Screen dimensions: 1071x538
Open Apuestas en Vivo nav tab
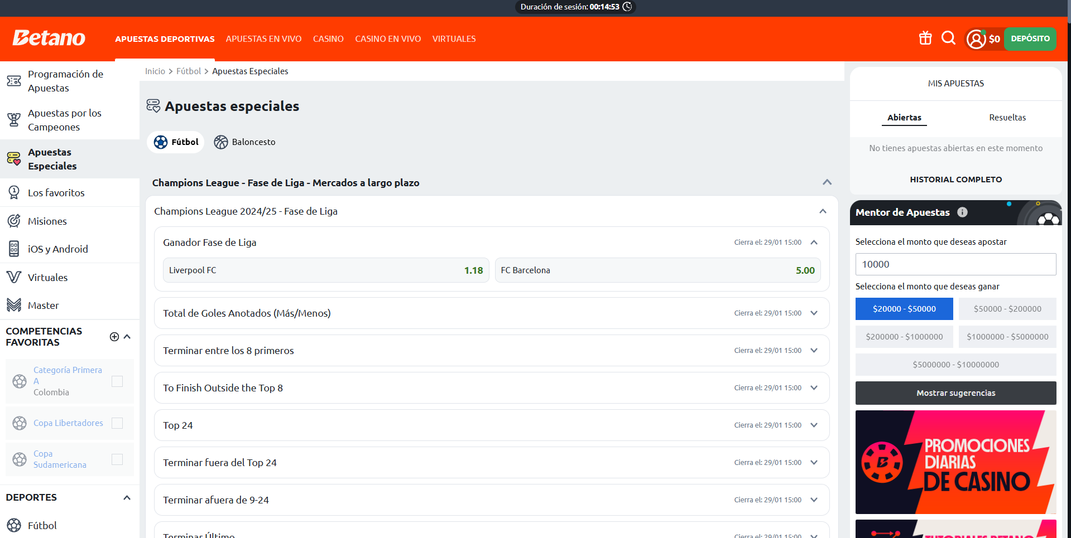click(x=263, y=39)
